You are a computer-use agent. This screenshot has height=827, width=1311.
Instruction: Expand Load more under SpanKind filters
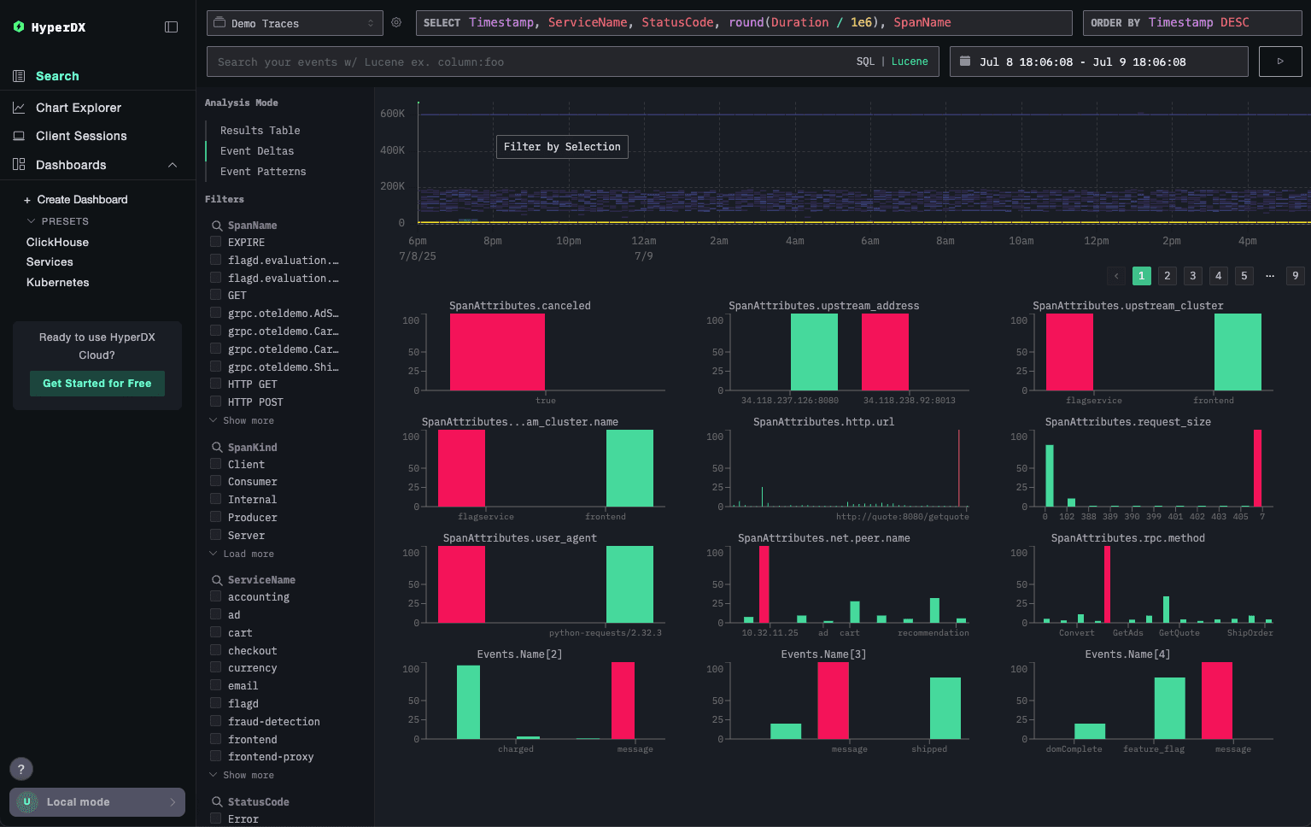click(243, 554)
